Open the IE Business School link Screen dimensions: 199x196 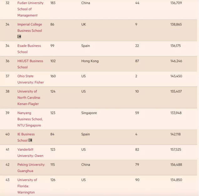click(x=26, y=134)
